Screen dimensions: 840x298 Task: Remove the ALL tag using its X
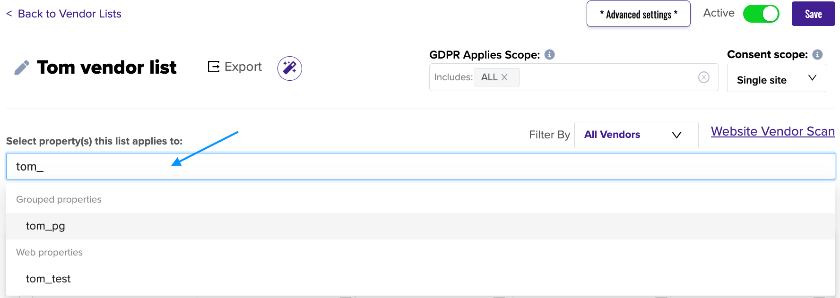(504, 77)
